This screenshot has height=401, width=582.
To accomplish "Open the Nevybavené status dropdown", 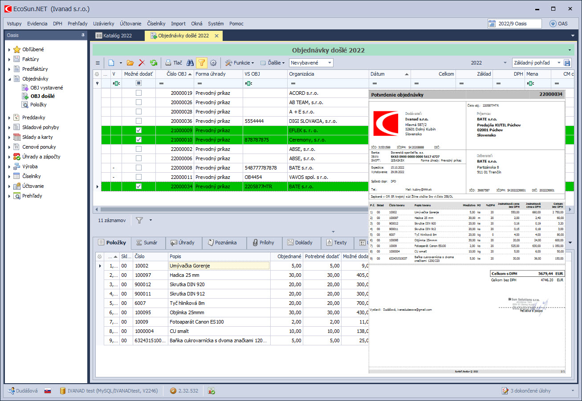I will tap(329, 63).
